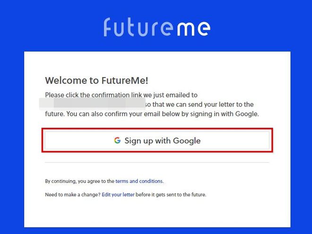Click the white 'me' part of logo

[194, 29]
